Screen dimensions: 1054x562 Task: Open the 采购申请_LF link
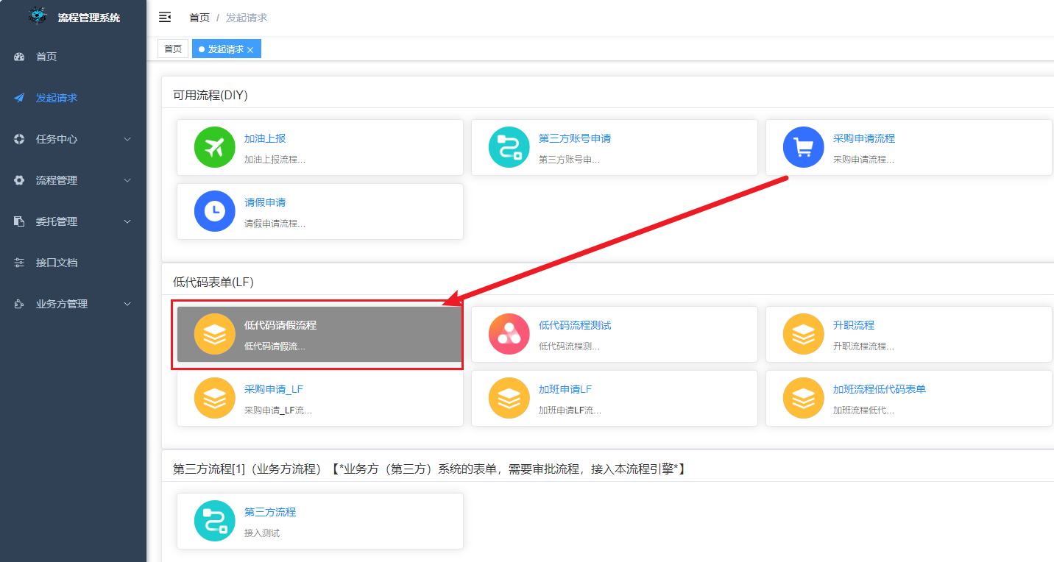tap(273, 389)
